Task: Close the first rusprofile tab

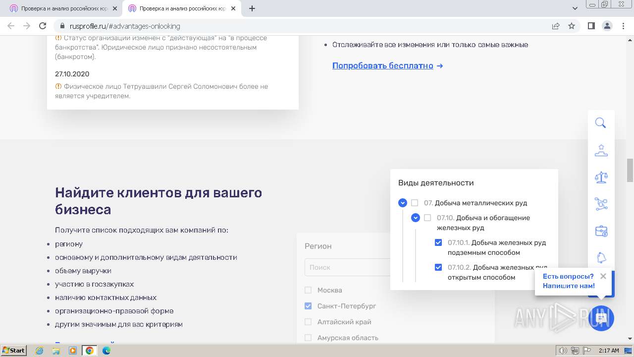Action: tap(114, 8)
